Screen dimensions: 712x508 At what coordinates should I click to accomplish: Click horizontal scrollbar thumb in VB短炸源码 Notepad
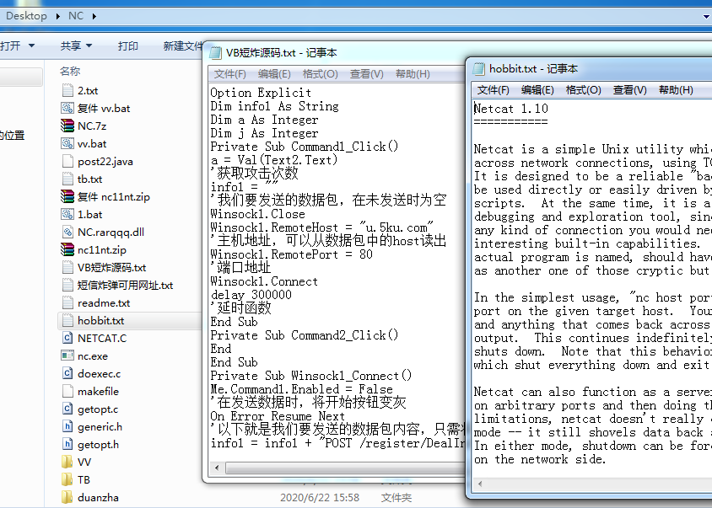[x=345, y=468]
